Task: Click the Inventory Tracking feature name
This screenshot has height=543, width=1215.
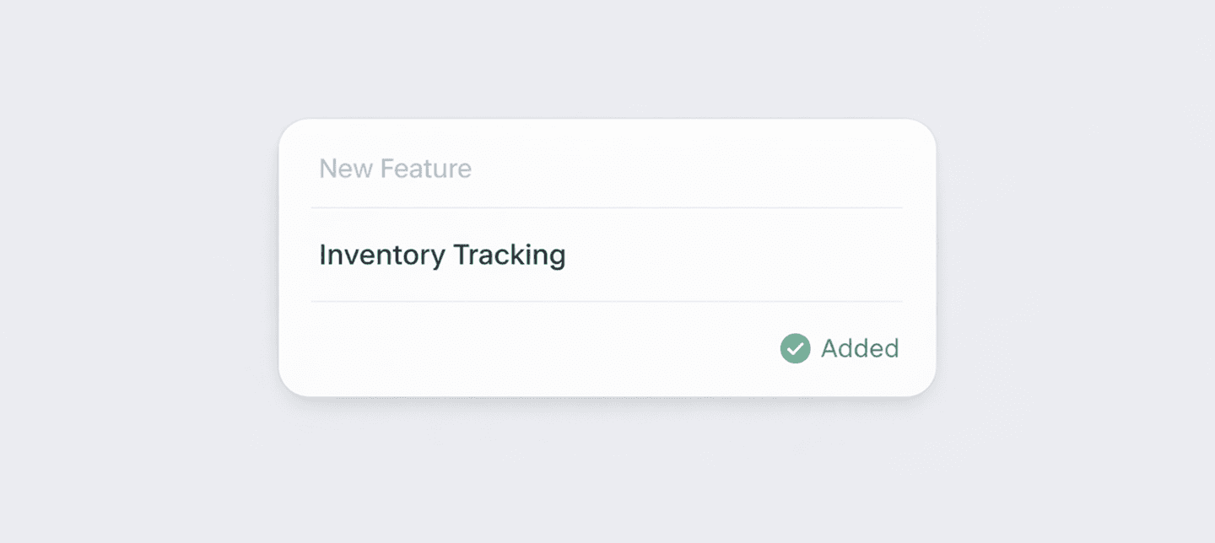Action: pyautogui.click(x=442, y=255)
